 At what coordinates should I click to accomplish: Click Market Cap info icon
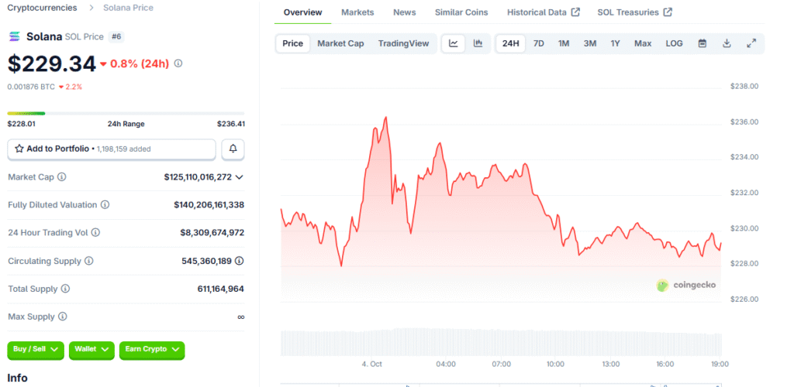(62, 177)
